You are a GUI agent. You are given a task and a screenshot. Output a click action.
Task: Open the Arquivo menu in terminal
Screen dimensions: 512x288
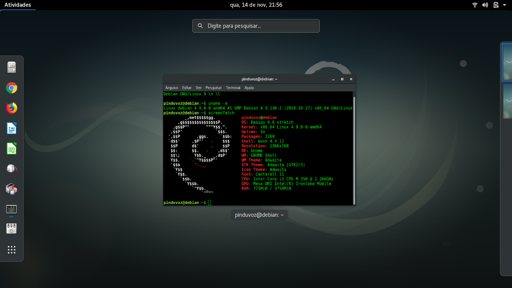(172, 88)
